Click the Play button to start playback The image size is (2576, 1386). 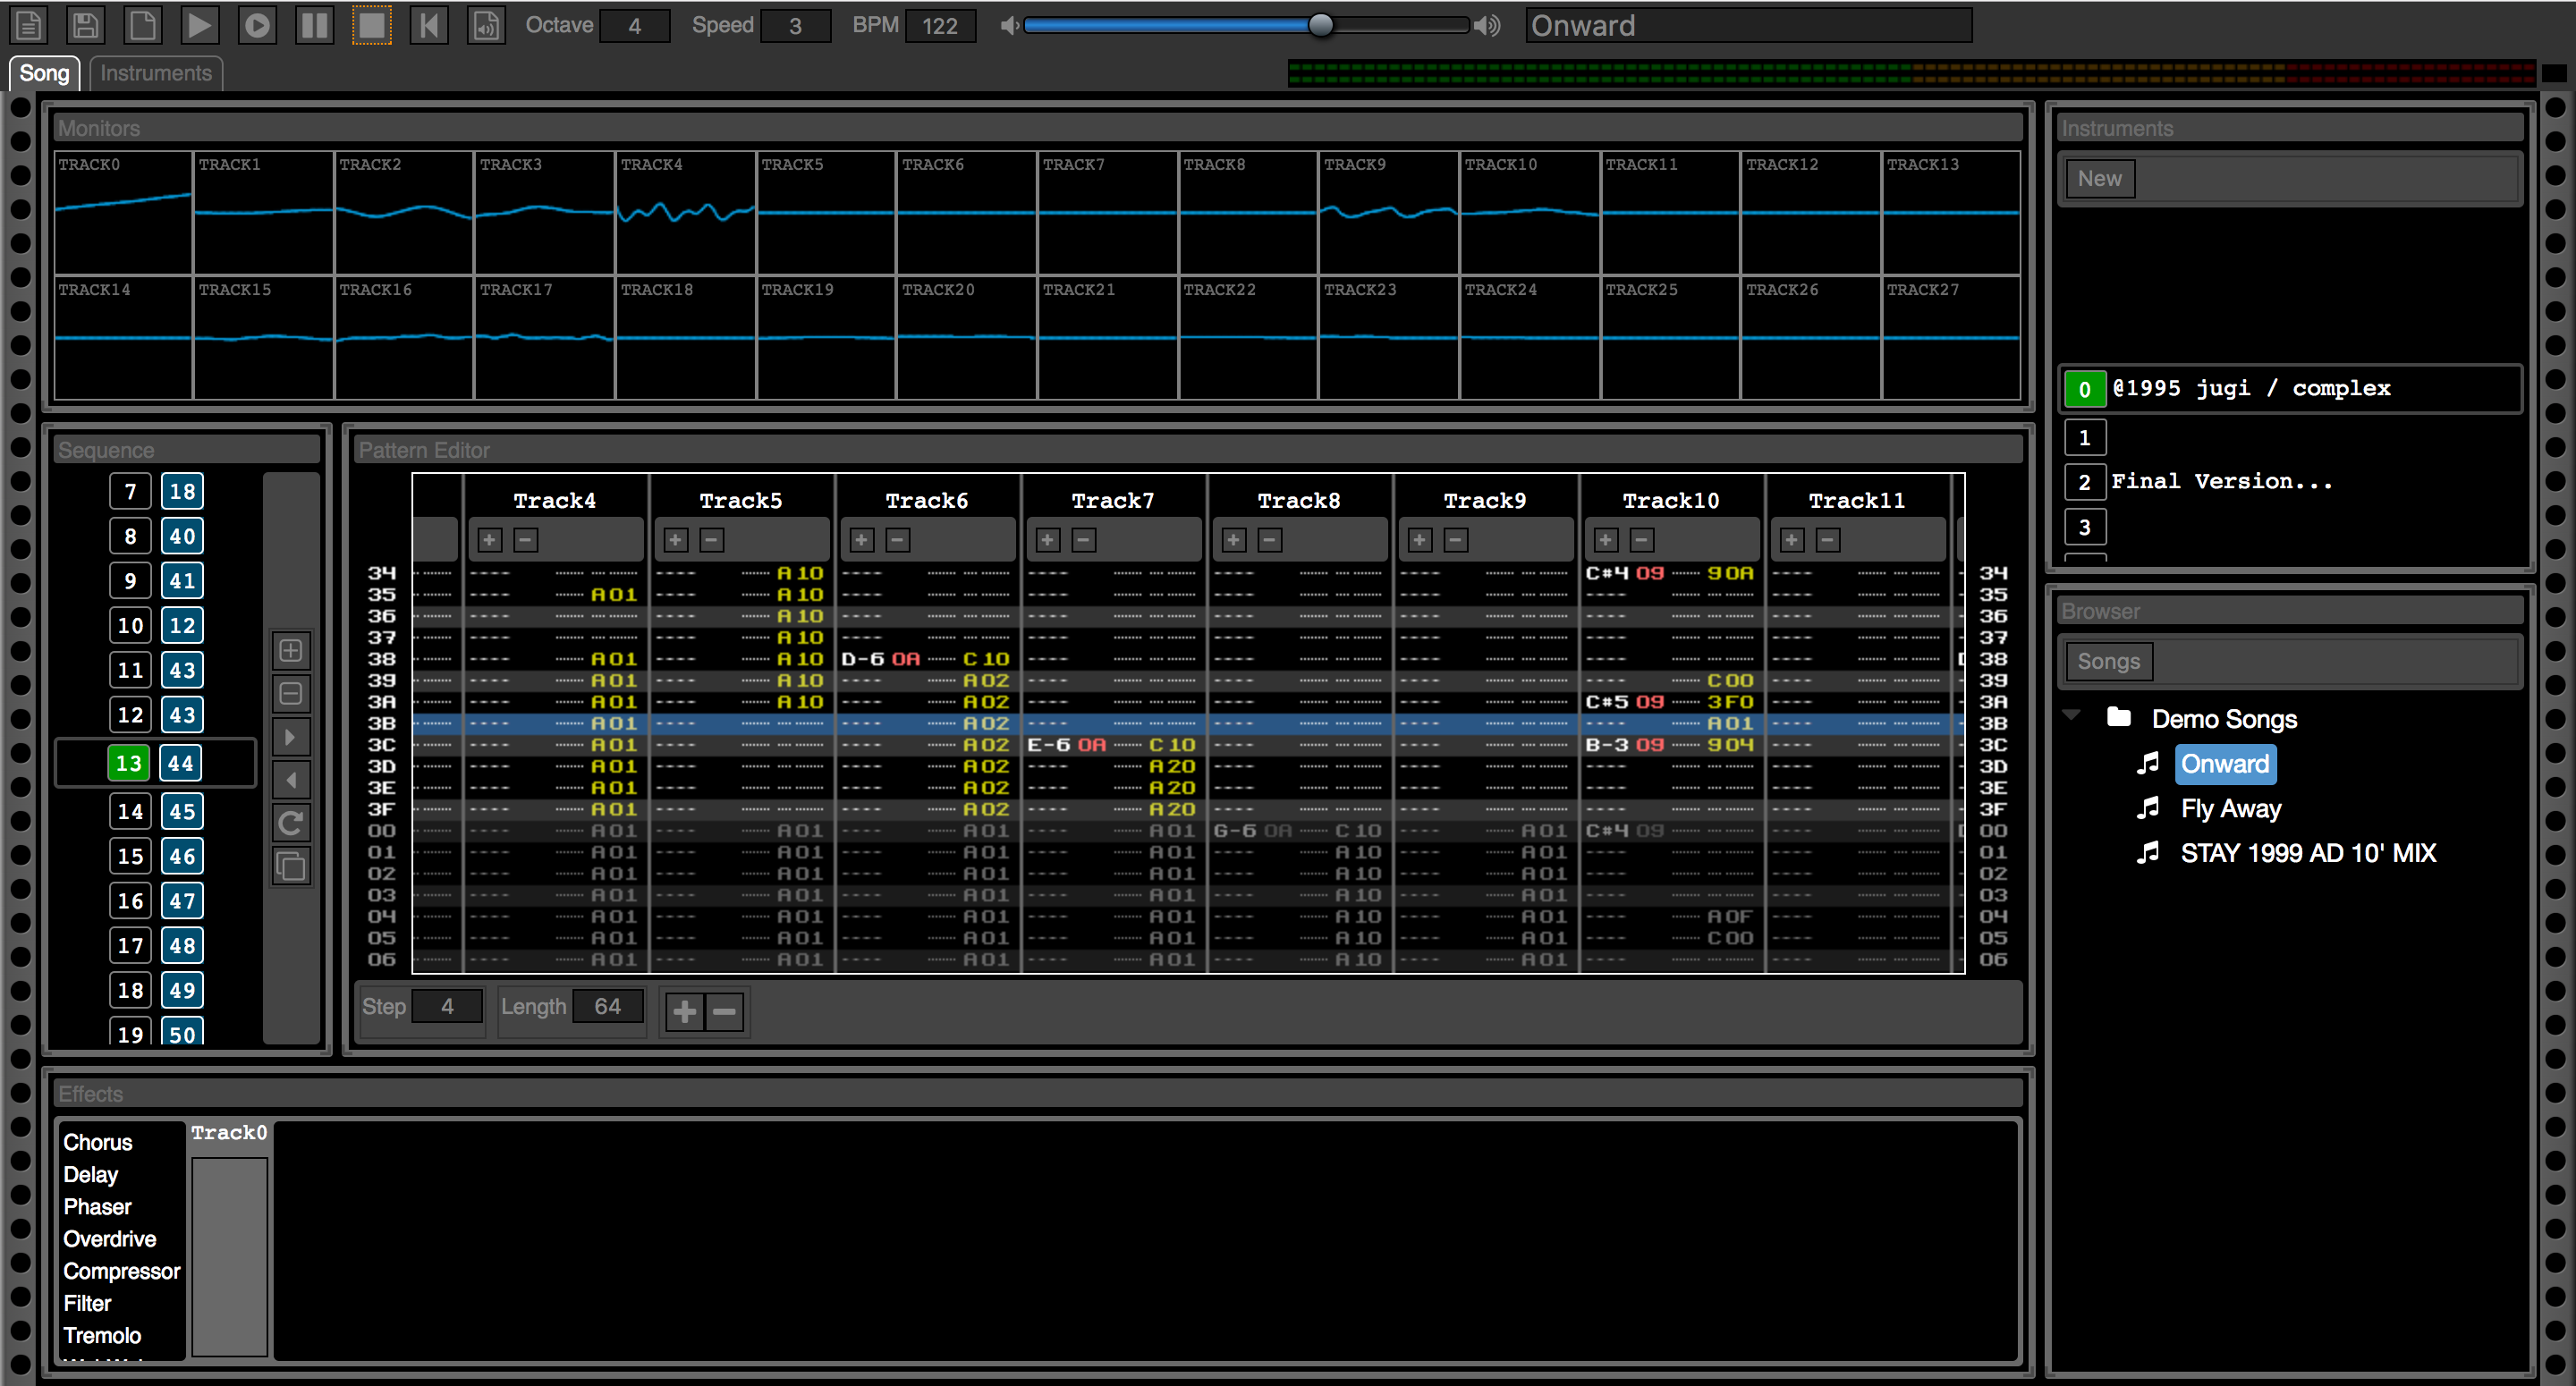tap(199, 24)
